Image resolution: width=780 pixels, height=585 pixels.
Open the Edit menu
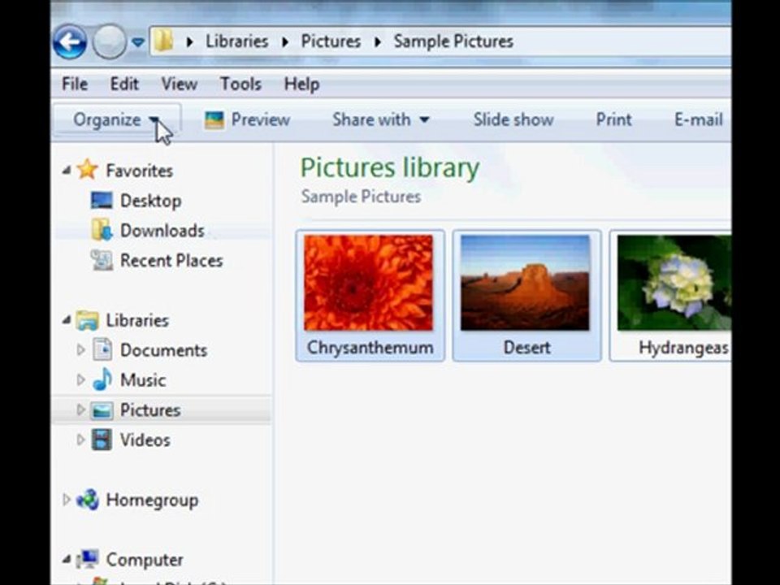coord(123,84)
